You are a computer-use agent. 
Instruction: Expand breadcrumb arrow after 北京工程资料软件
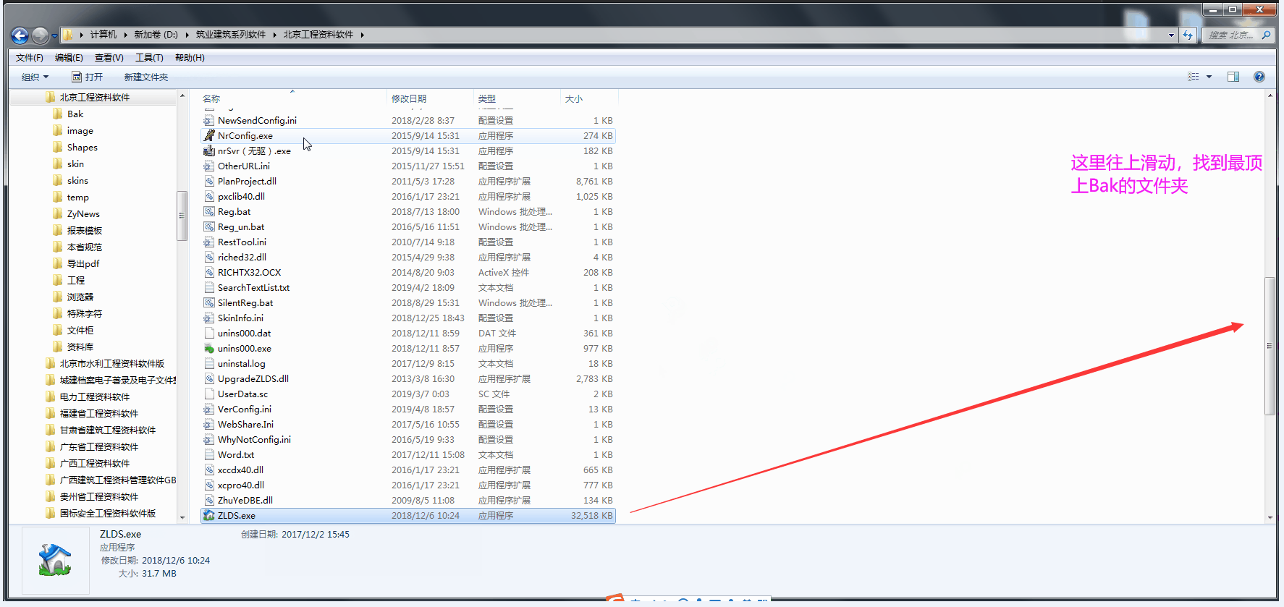pyautogui.click(x=362, y=35)
